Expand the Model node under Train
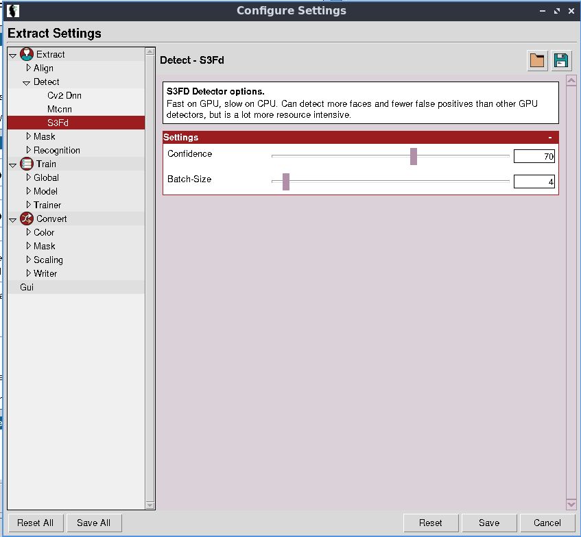This screenshot has width=581, height=537. pos(29,191)
